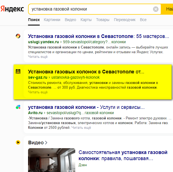Click the chevron next to the Видео heading
Screen dimensions: 173x172
coord(46,143)
